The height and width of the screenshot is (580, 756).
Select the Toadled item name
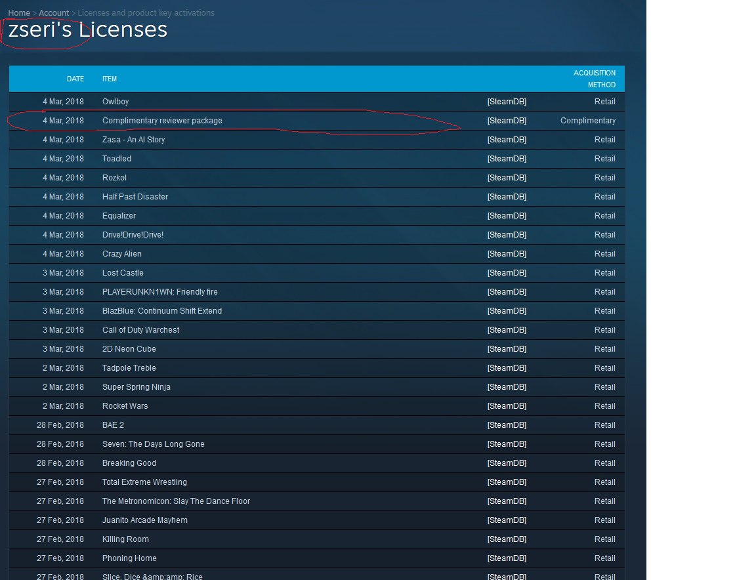click(x=117, y=159)
